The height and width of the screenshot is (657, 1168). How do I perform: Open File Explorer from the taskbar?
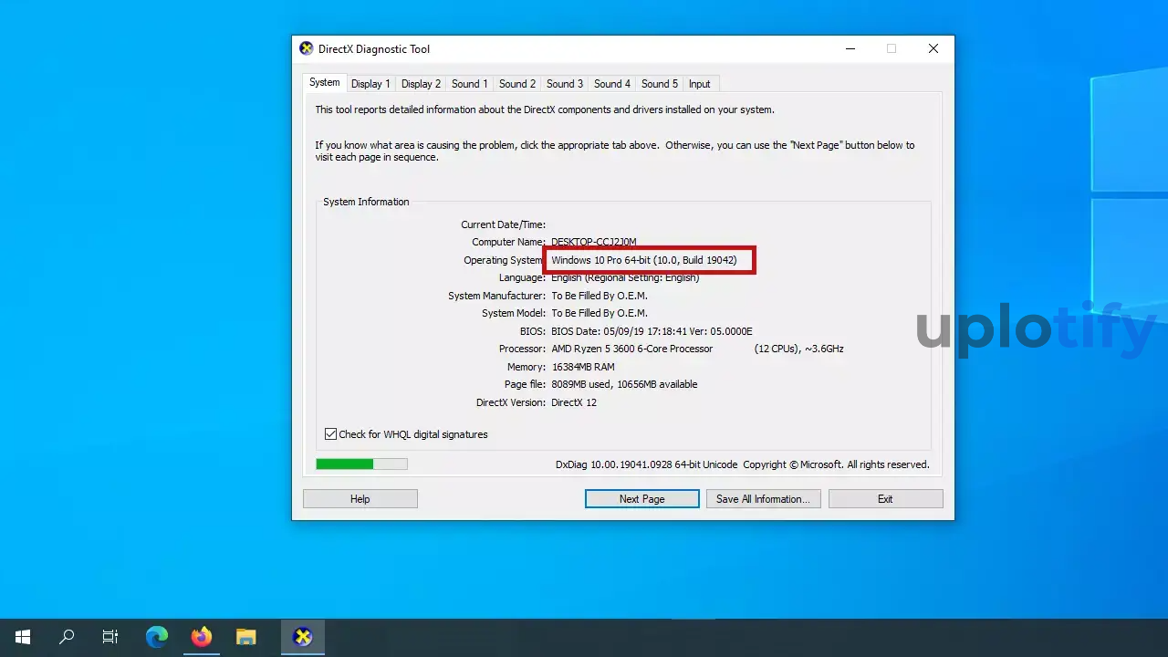245,637
